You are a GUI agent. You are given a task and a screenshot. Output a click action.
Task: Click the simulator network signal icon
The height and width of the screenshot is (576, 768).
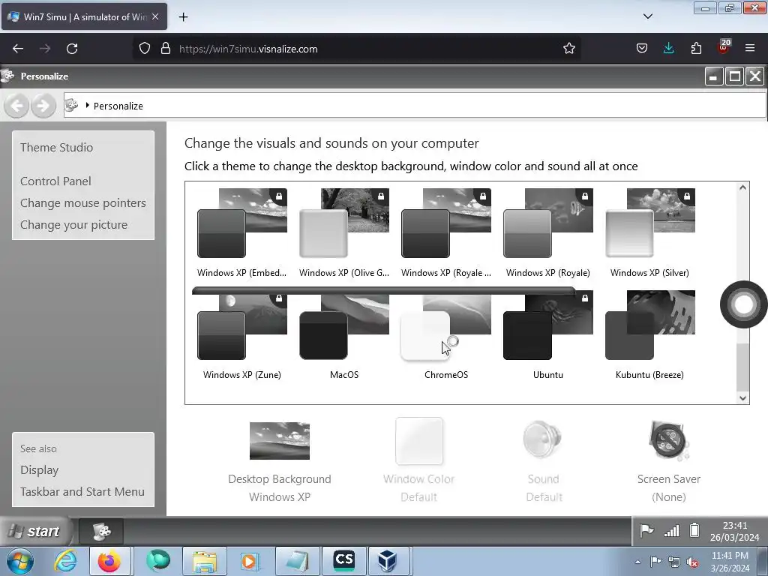tap(671, 530)
